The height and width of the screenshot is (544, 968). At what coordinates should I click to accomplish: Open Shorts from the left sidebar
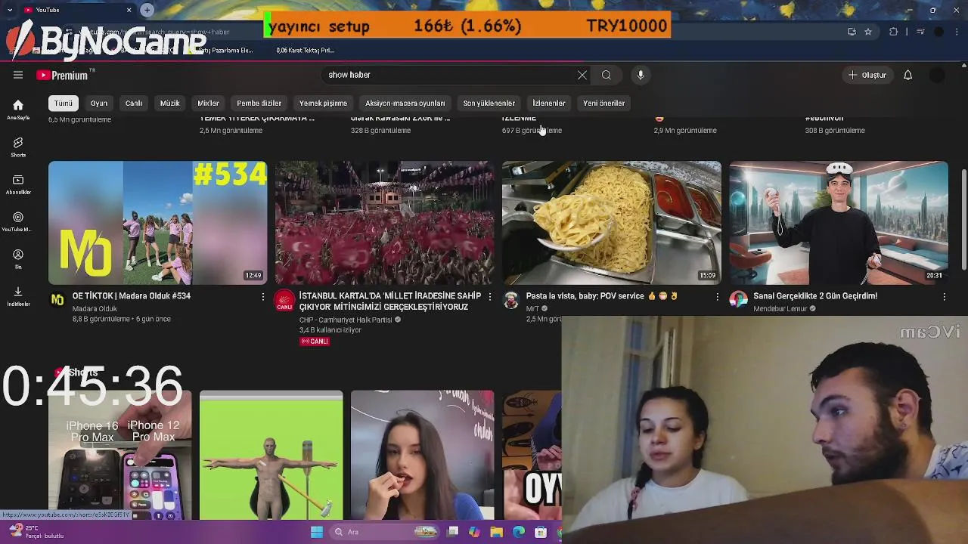pyautogui.click(x=18, y=147)
